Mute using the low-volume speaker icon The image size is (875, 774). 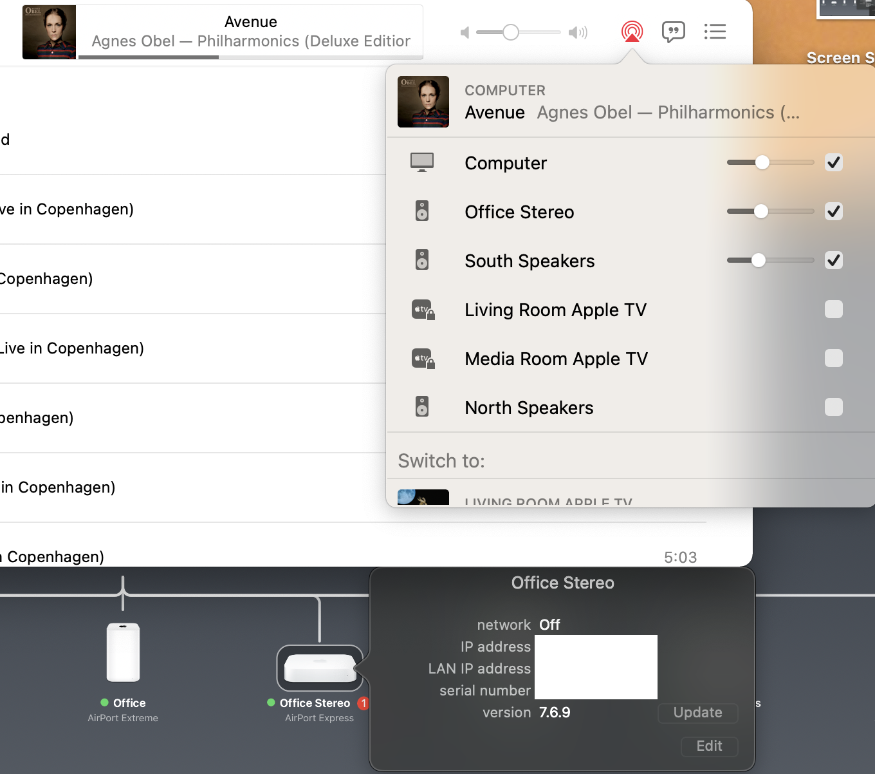(465, 32)
